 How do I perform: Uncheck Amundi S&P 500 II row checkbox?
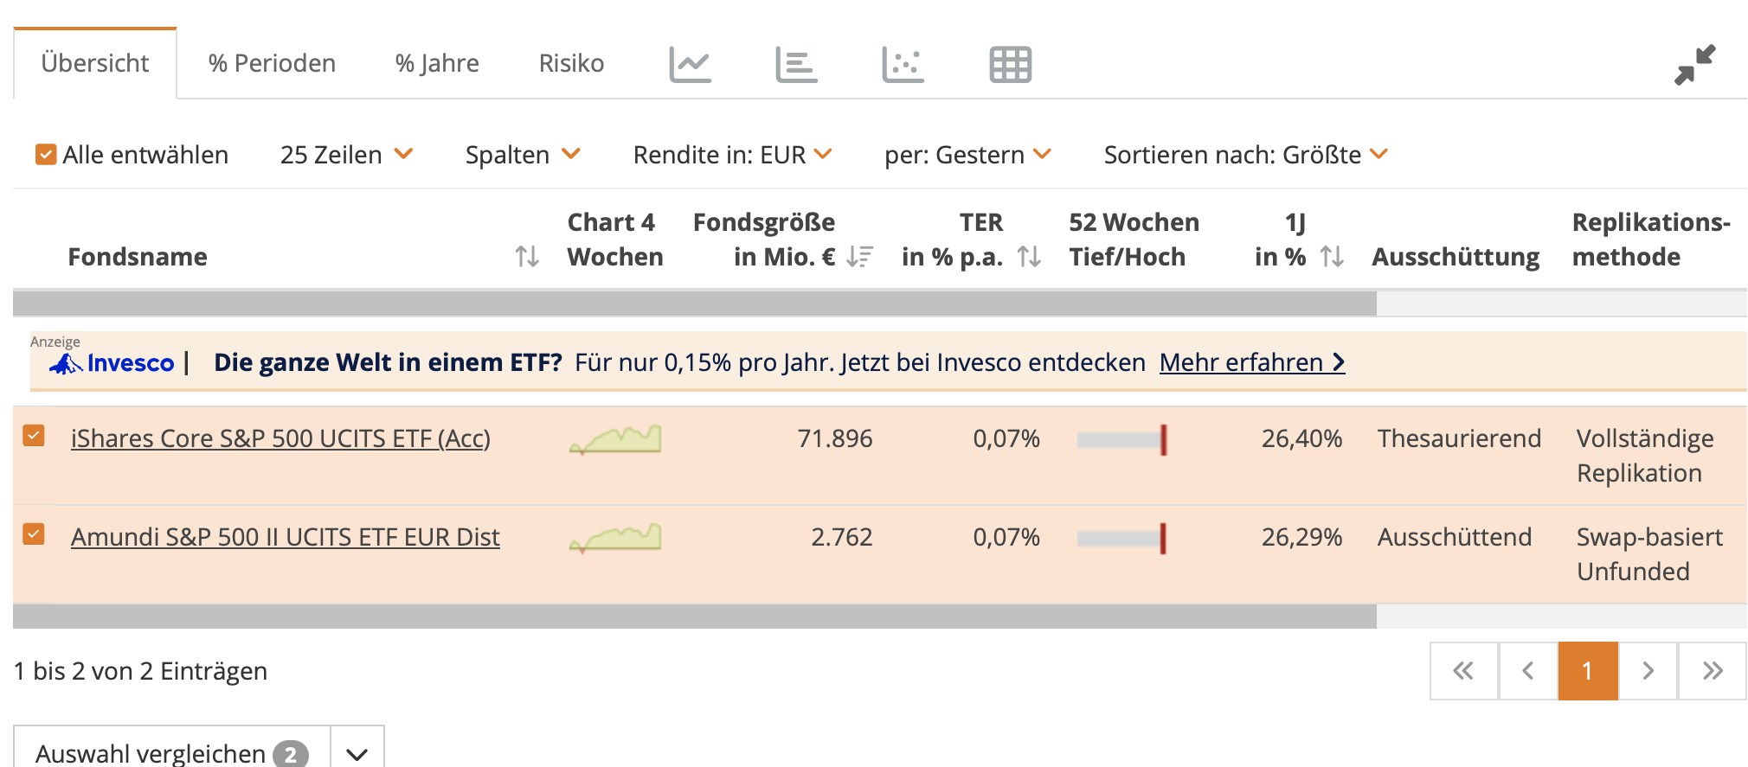click(x=34, y=534)
